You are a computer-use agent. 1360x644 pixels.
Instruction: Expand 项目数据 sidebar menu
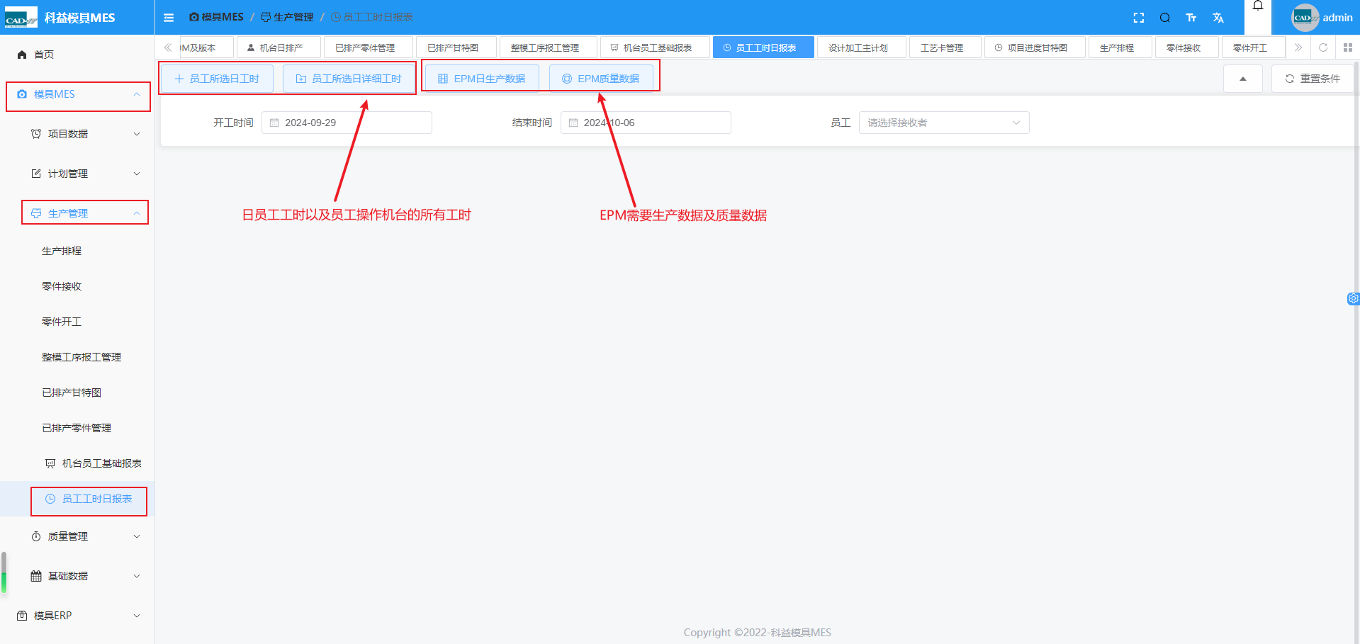[x=77, y=134]
